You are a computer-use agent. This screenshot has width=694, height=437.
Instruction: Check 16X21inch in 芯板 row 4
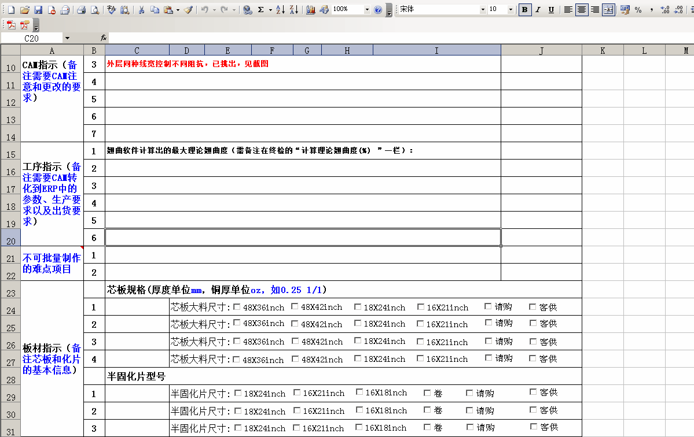click(420, 358)
